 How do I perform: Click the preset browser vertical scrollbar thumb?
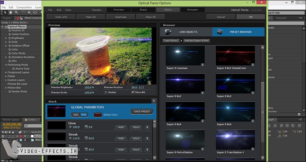[x=263, y=112]
